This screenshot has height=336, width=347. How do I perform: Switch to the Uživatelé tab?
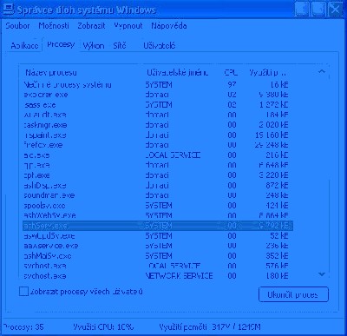tap(160, 46)
